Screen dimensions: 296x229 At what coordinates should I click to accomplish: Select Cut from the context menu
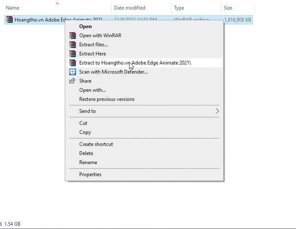[144, 123]
